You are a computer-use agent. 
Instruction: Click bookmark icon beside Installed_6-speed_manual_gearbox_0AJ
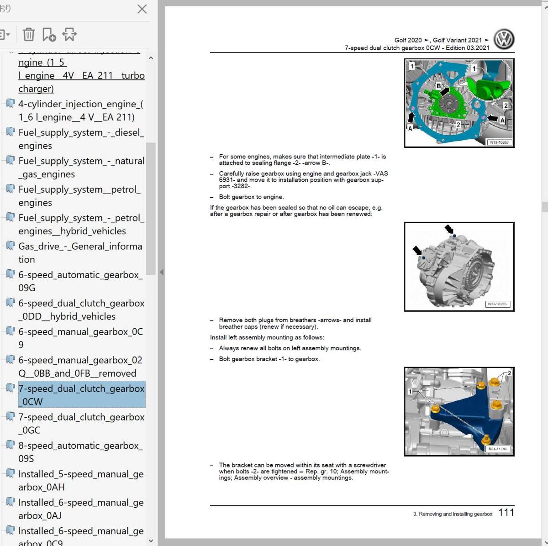10,502
